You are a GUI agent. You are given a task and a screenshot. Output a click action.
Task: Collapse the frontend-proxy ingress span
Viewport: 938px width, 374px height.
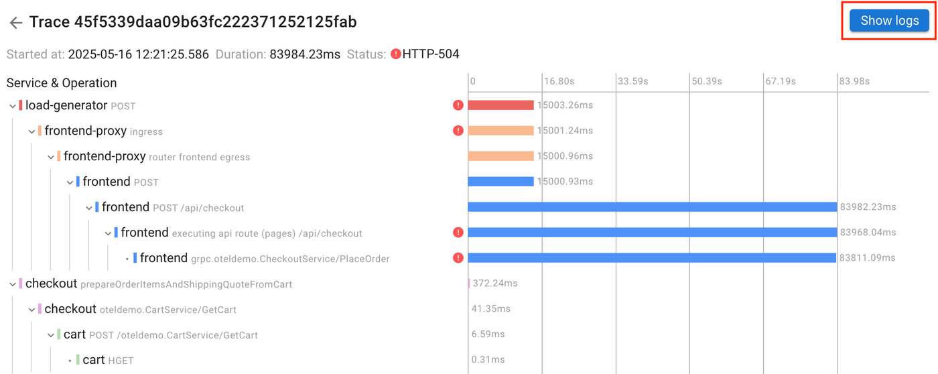(x=31, y=131)
